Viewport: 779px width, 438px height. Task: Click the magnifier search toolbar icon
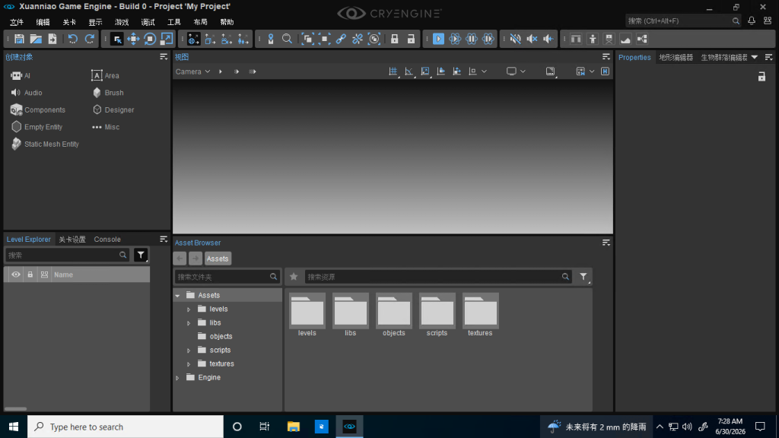tap(287, 39)
